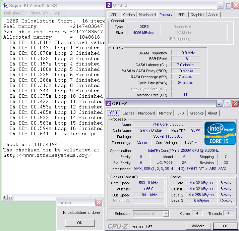Click the Super PI application icon
This screenshot has height=231, width=239.
[x=5, y=5]
